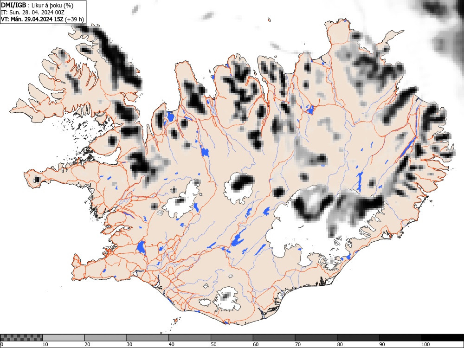Select the 'IT: Sun. 28. 04. 2024 00Z' line
Image resolution: width=464 pixels, height=348 pixels.
pos(33,13)
